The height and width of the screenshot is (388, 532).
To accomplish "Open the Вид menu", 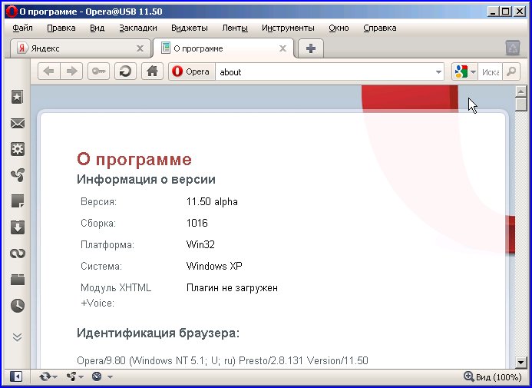I will (97, 28).
